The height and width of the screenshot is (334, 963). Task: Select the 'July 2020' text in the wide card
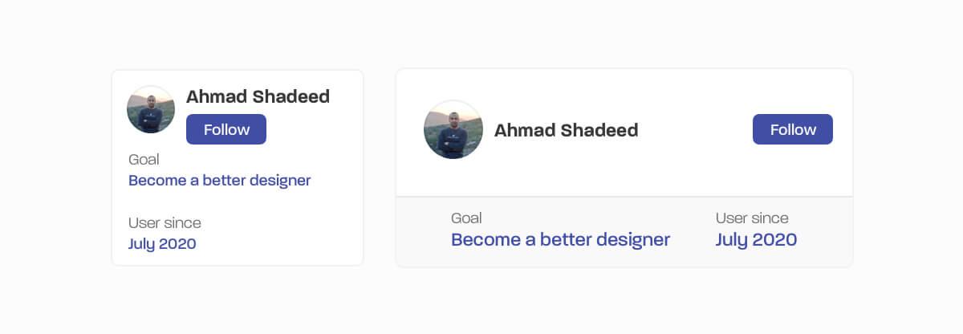coord(756,239)
